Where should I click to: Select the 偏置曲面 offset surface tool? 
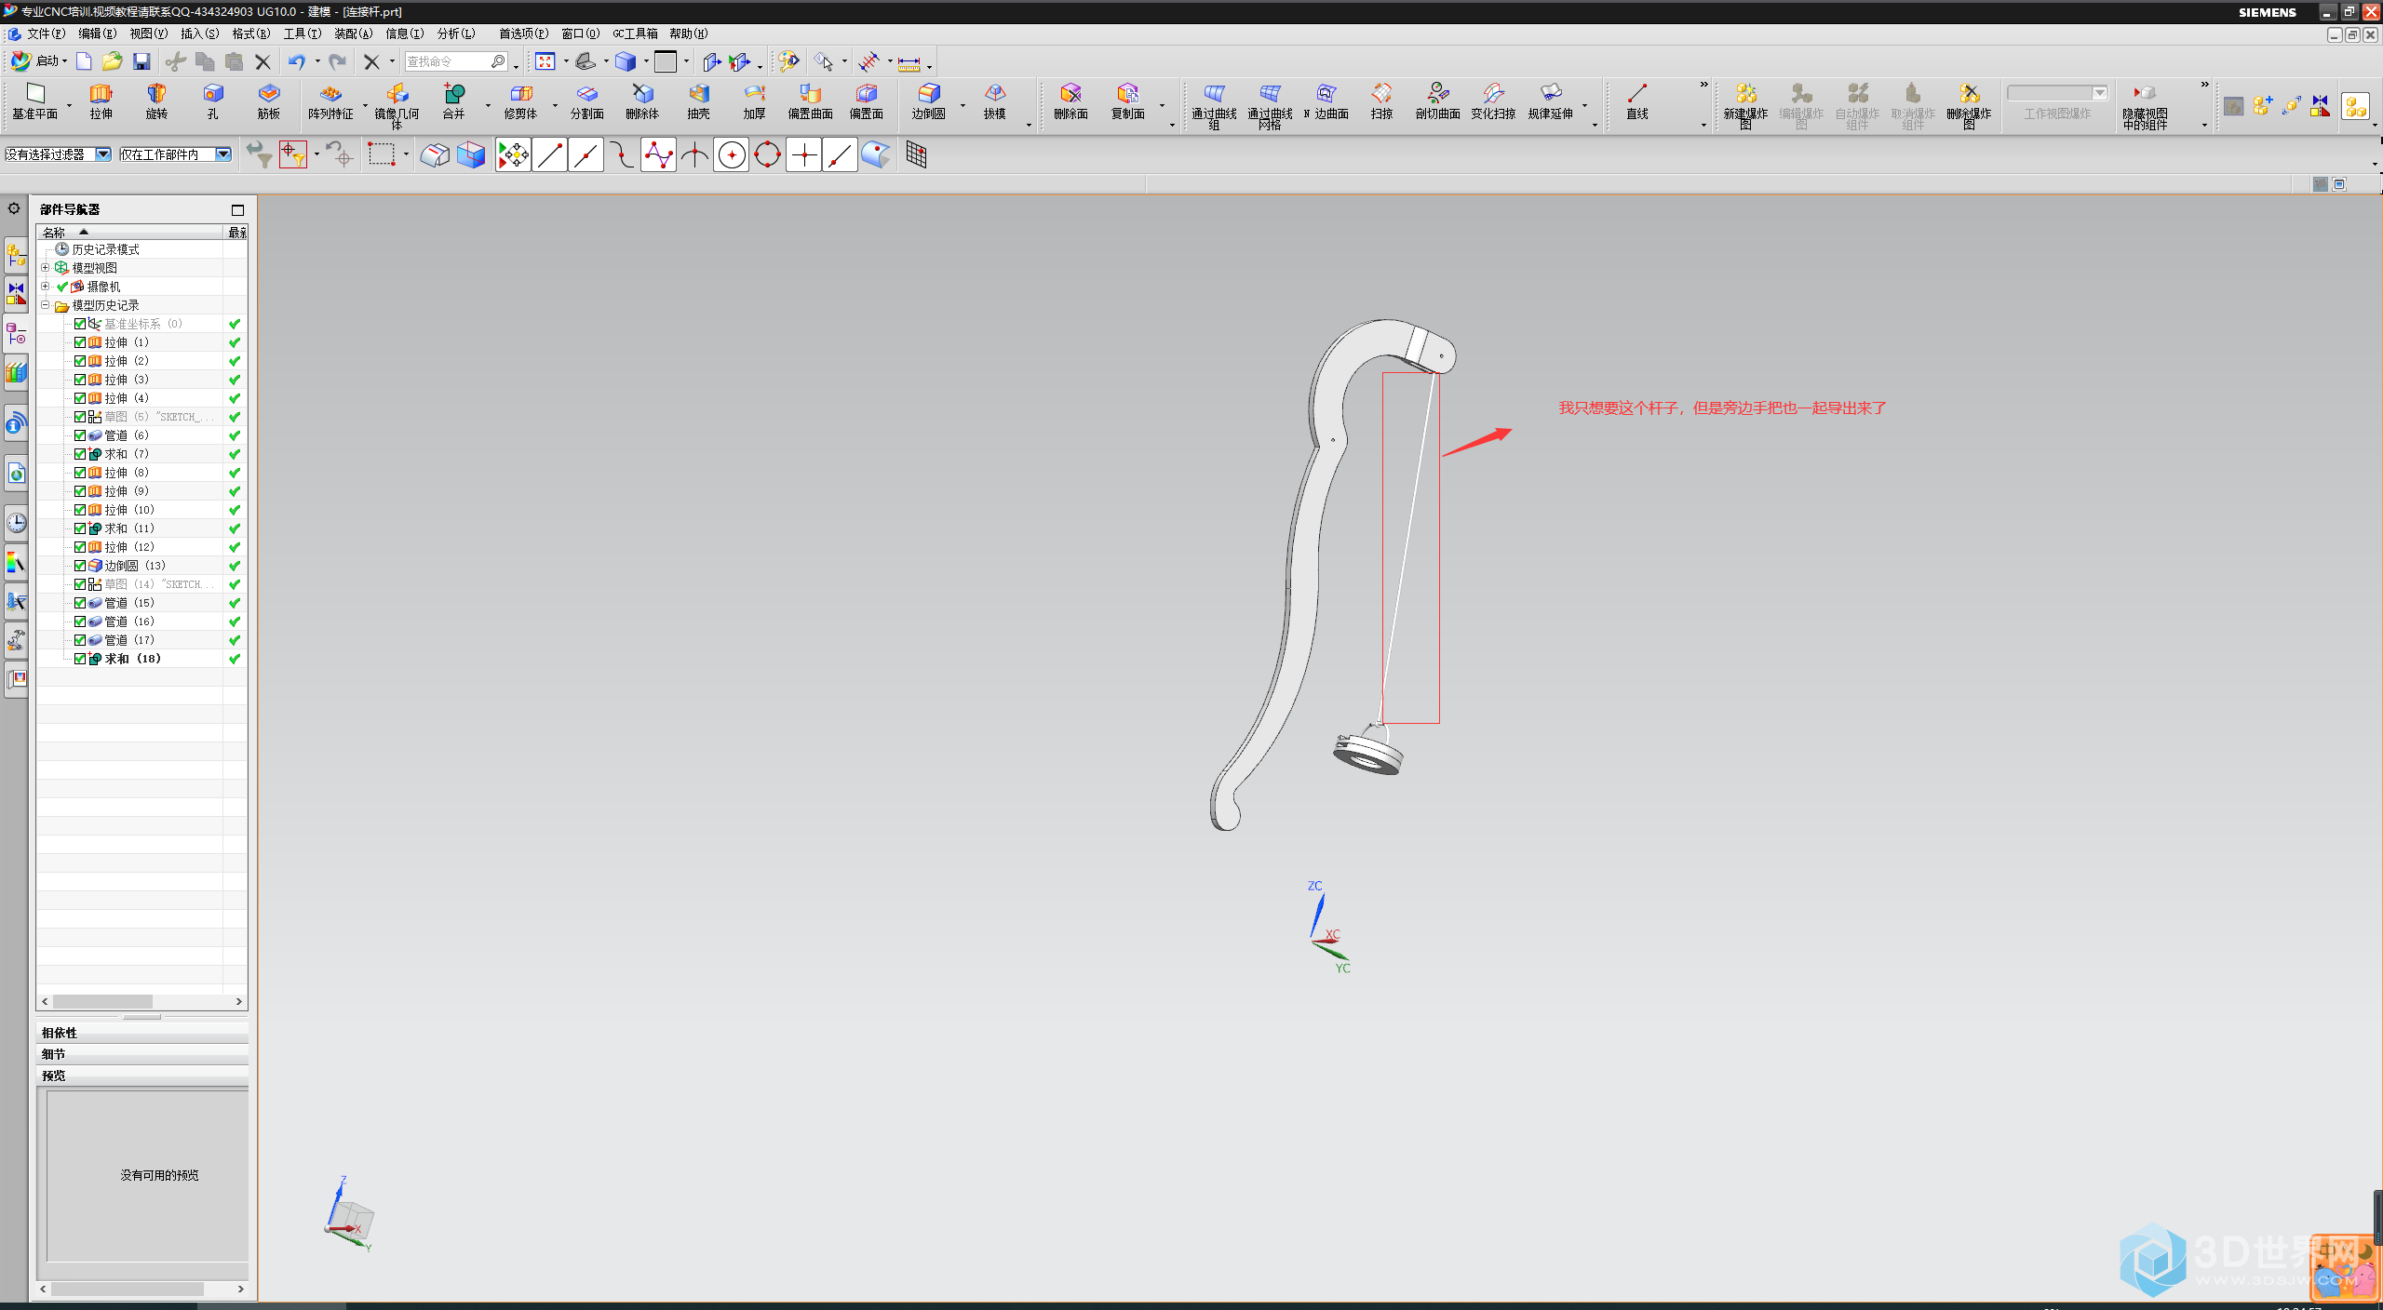coord(810,101)
